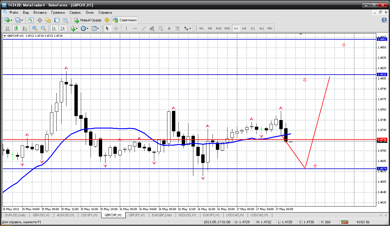Zoom out on the chart
390x226 pixels.
[43, 28]
